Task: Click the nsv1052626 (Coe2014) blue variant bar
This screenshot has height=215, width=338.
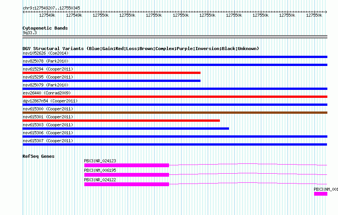Action: 175,57
